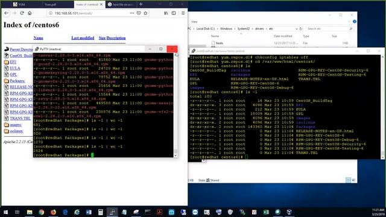
Task: Click the Pocket save icon
Action: 139,13
